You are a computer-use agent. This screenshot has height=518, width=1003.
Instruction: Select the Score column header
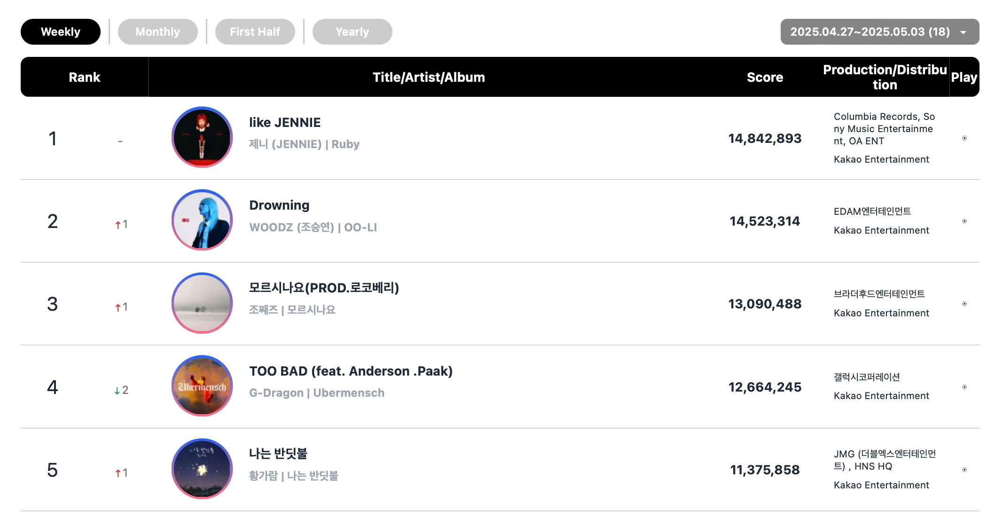(x=765, y=77)
